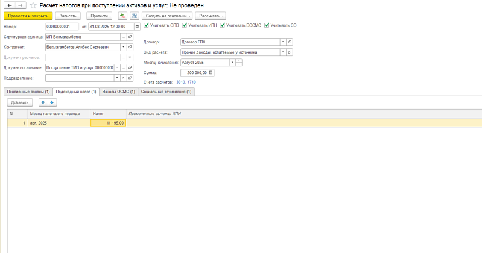482x253 pixels.
Task: Open the calculator icon beside Сумма
Action: pyautogui.click(x=211, y=72)
